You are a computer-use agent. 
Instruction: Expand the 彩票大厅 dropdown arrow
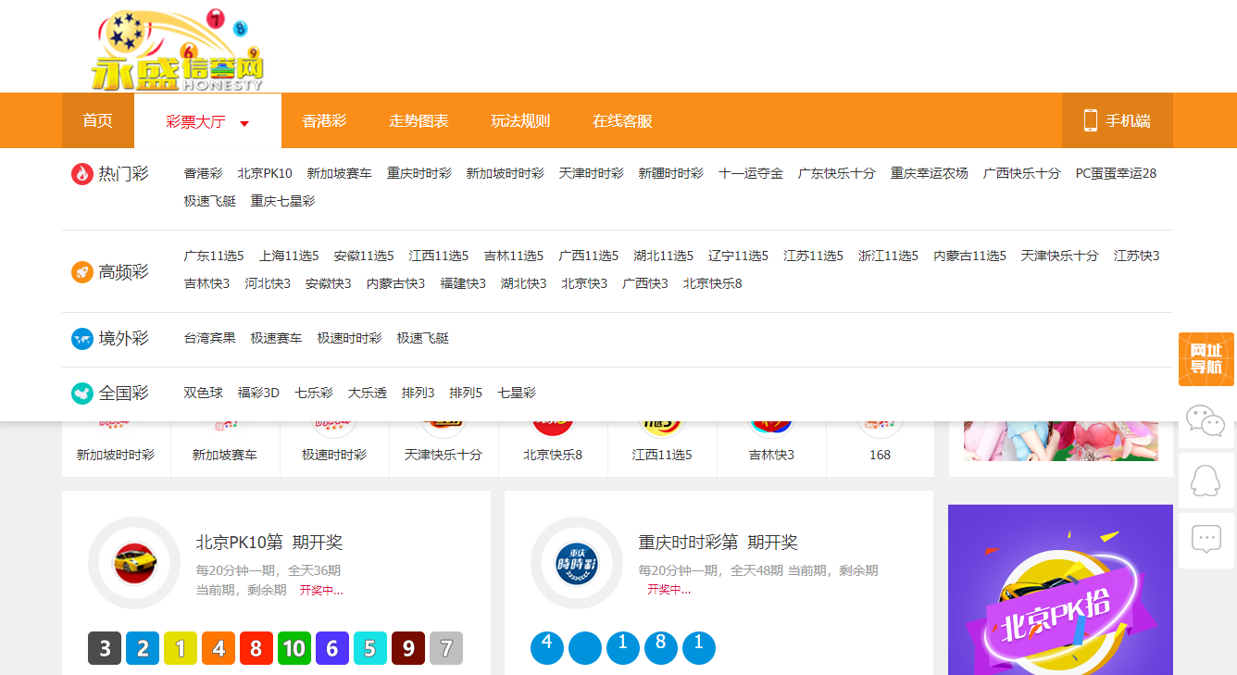pos(244,120)
